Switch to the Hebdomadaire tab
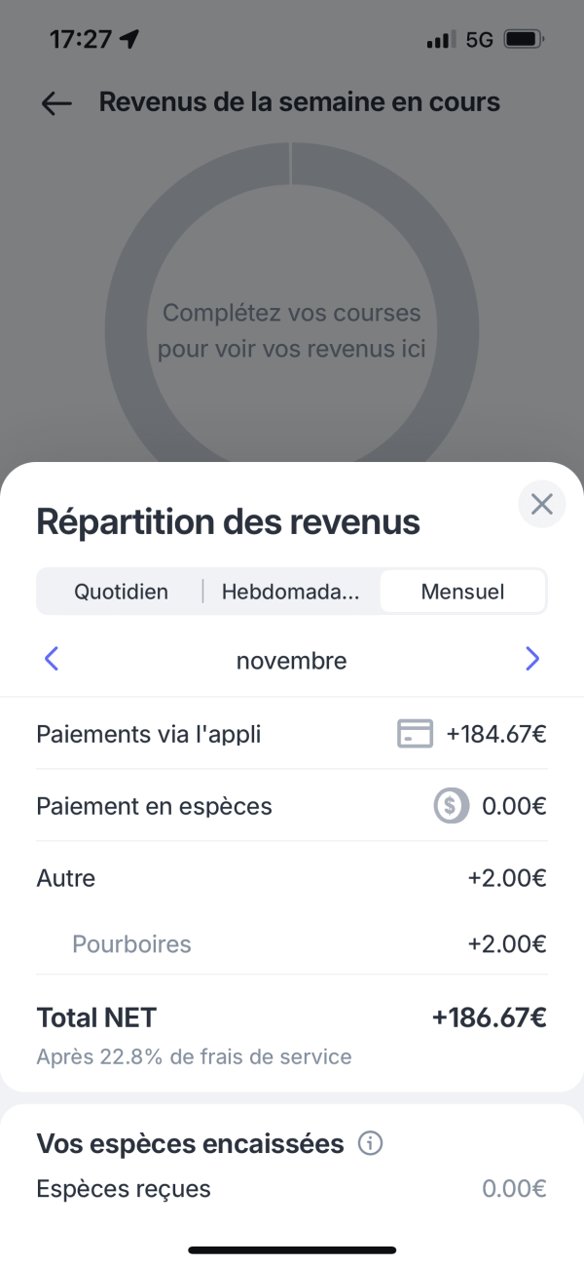 (x=290, y=592)
